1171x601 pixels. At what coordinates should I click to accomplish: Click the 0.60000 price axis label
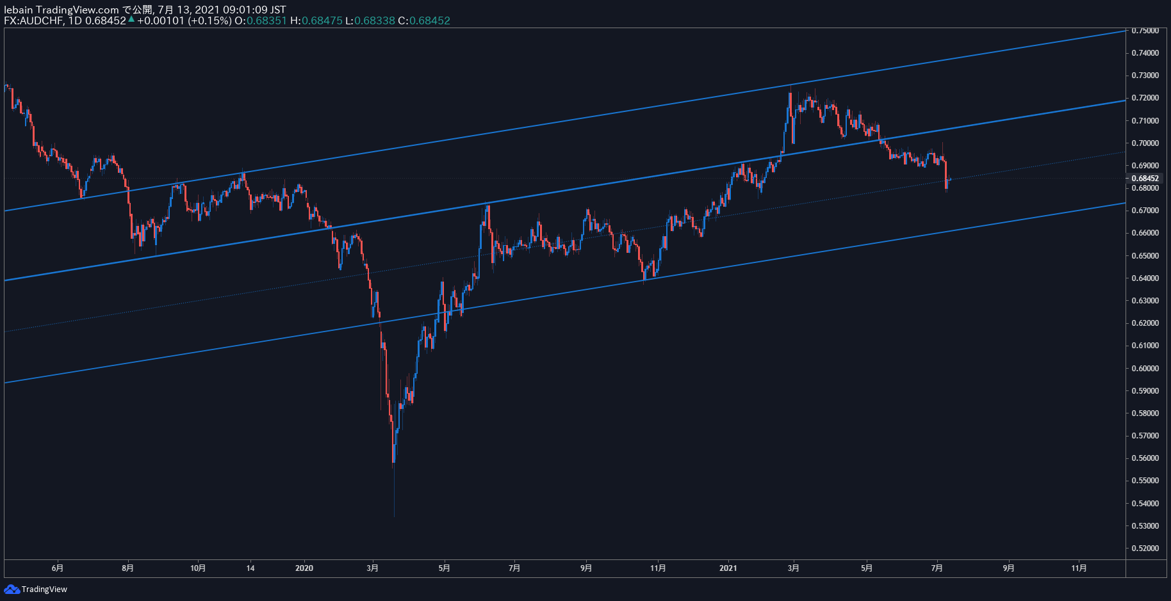coord(1145,369)
